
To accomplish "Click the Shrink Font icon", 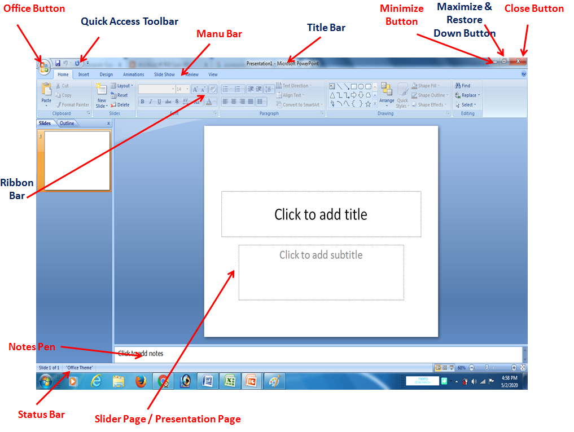I will pyautogui.click(x=203, y=89).
